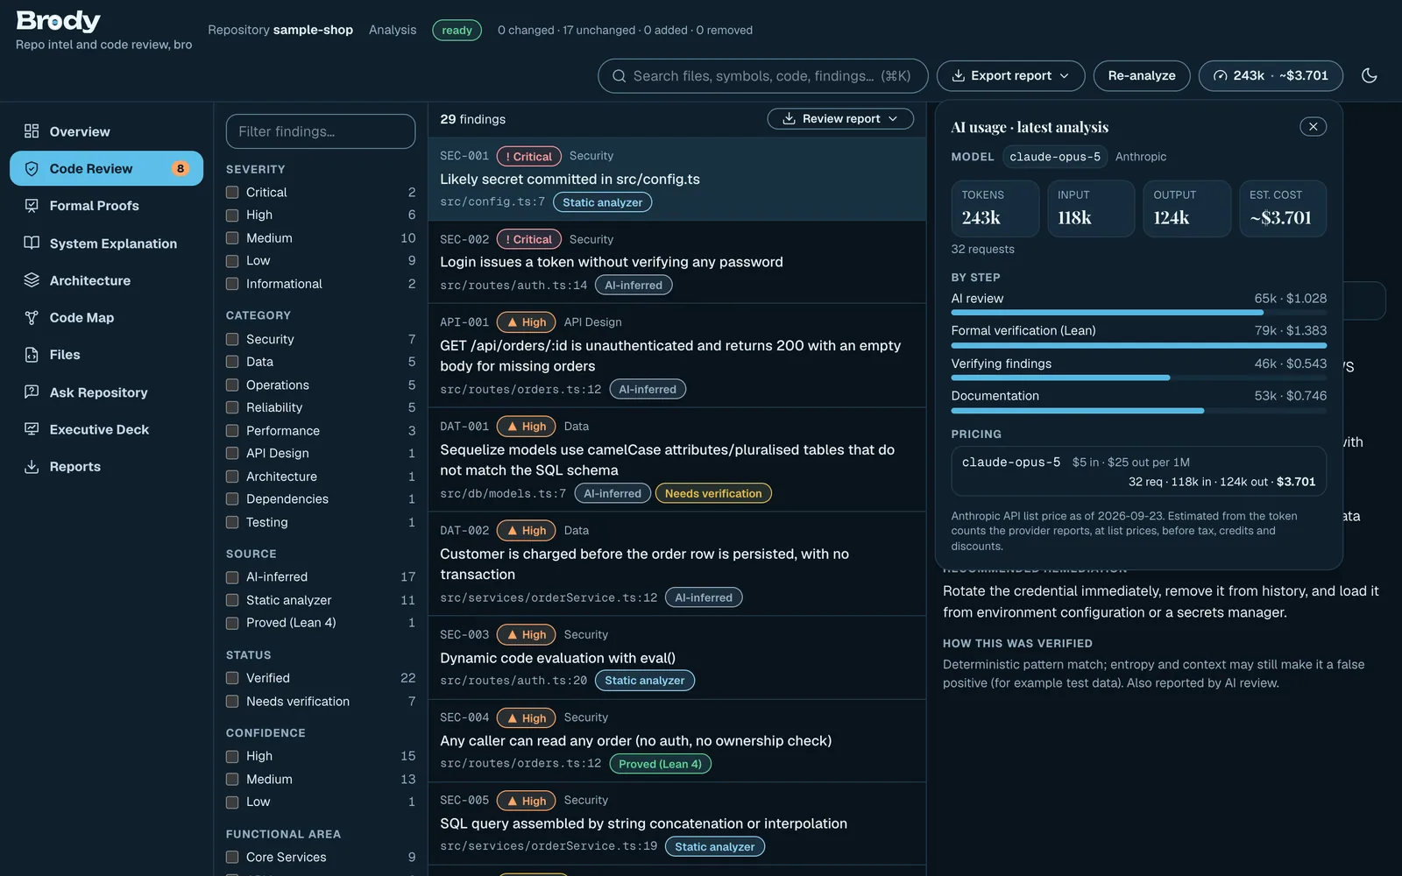The width and height of the screenshot is (1402, 876).
Task: Check the Medium severity checkbox
Action: click(x=232, y=238)
